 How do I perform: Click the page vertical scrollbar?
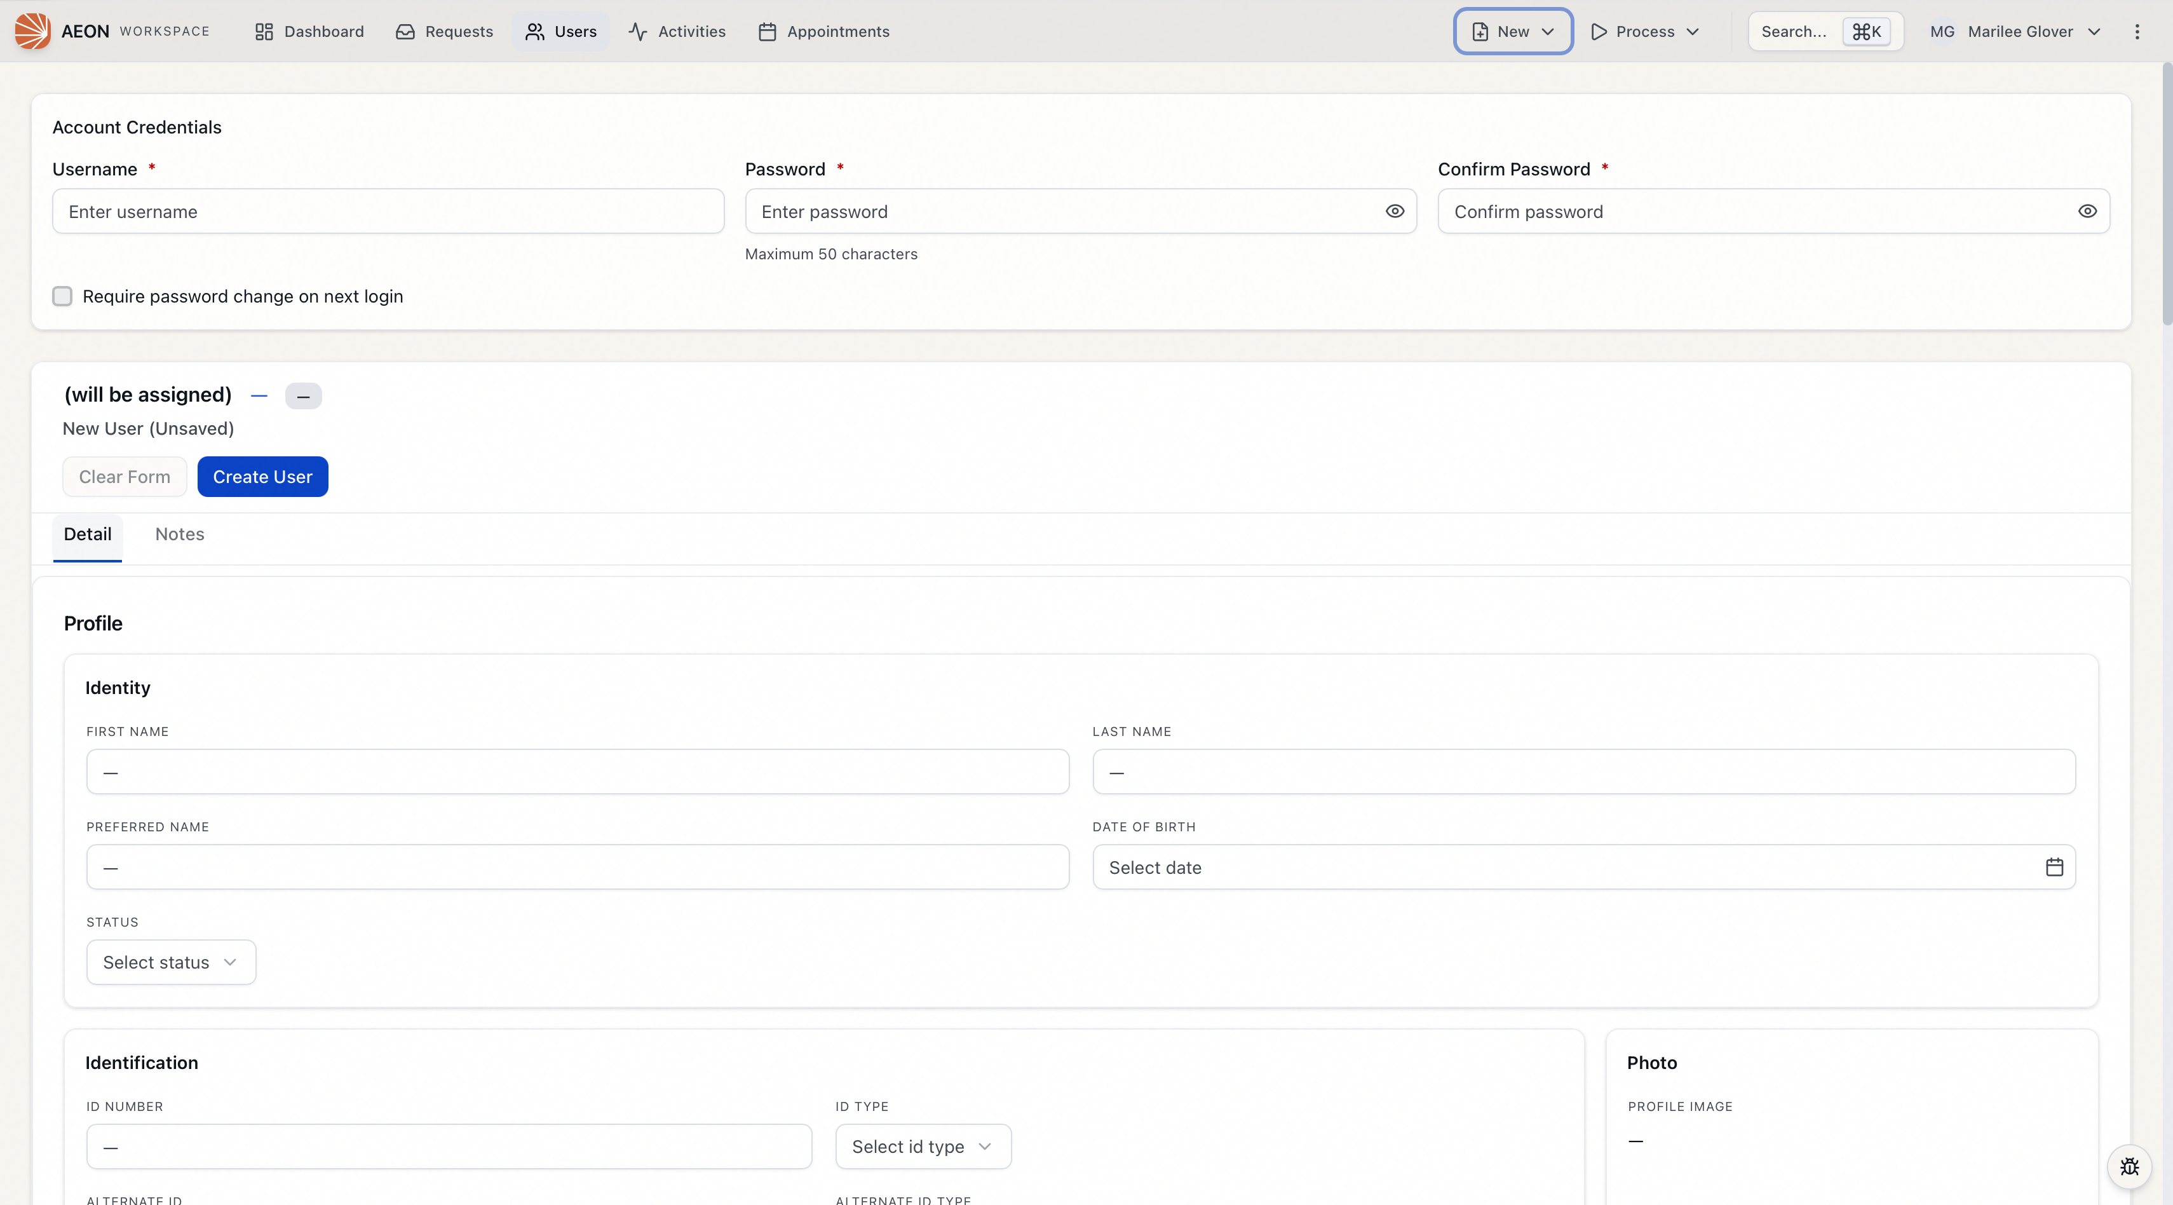[2167, 194]
